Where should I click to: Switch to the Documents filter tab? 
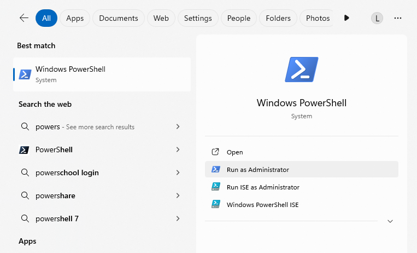tap(119, 18)
